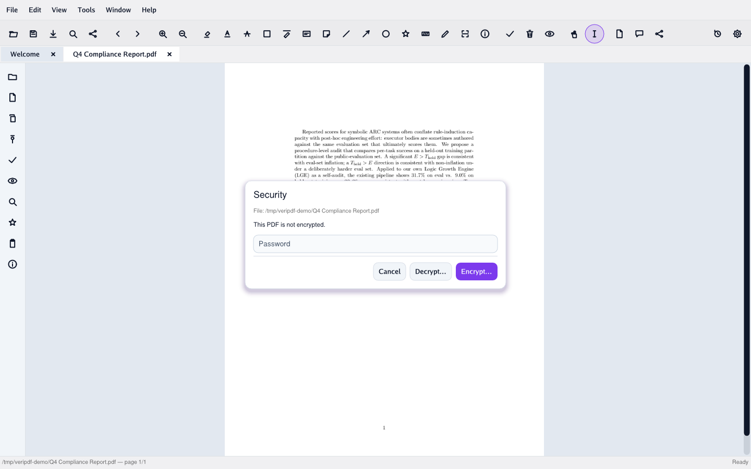The width and height of the screenshot is (751, 469).
Task: Open sidebar info panel
Action: 13,264
